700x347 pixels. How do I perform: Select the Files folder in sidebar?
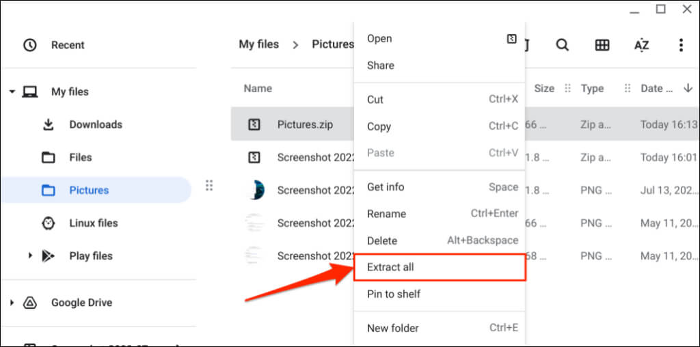click(80, 157)
